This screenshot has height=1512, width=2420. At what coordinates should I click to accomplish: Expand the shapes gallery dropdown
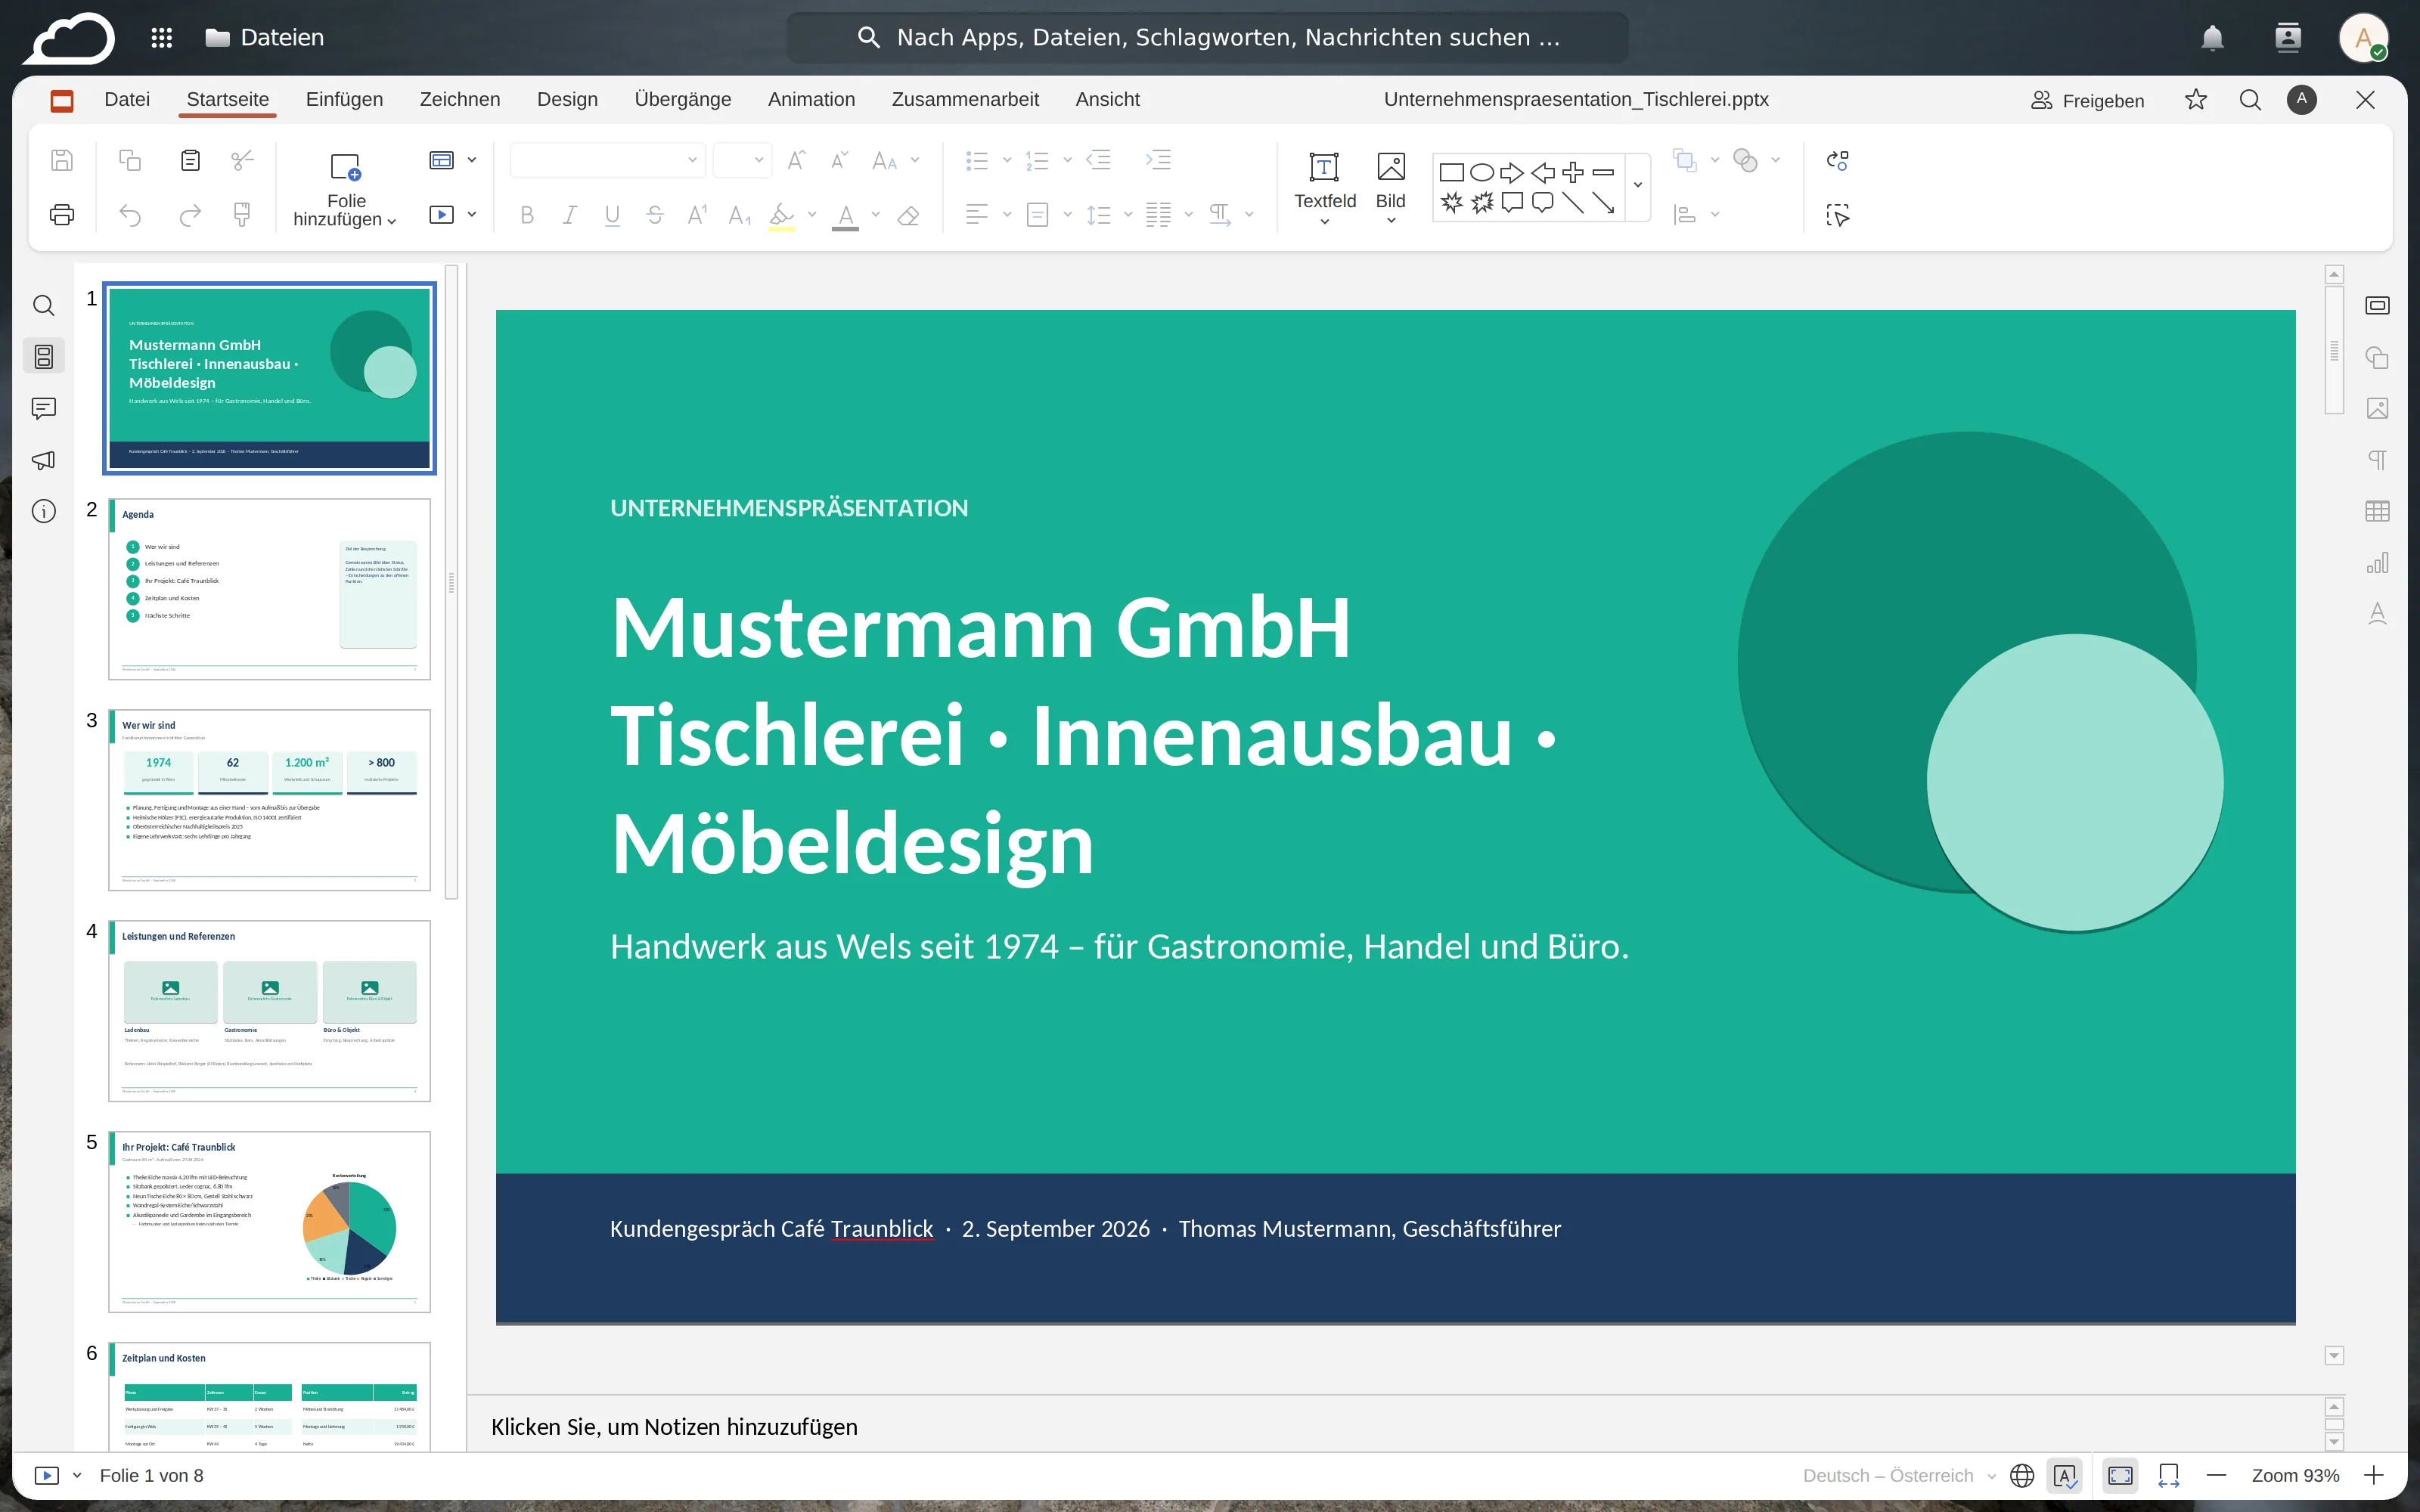[1638, 185]
